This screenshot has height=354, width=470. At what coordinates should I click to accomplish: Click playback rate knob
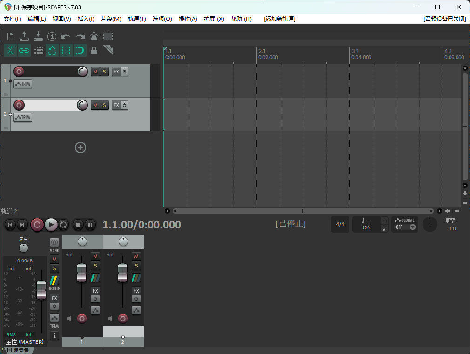coord(430,224)
